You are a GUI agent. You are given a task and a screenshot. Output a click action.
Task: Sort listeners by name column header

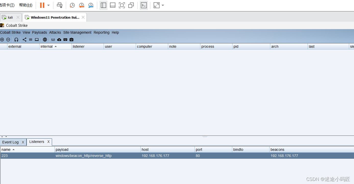(27, 150)
